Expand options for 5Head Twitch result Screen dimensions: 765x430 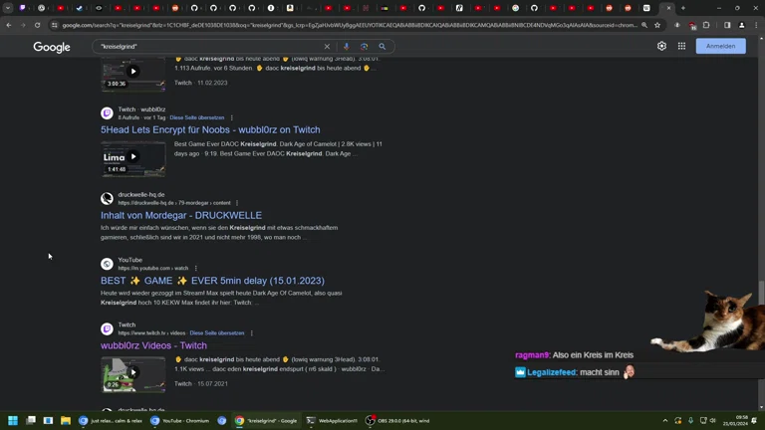[232, 117]
